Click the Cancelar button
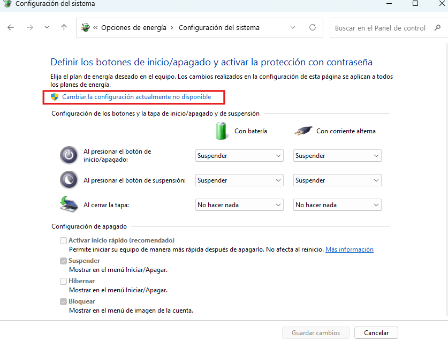The image size is (448, 341). (x=376, y=332)
